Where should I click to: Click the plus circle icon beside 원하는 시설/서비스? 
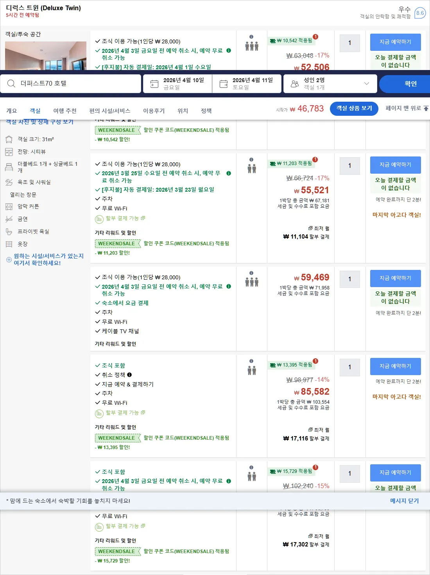coord(9,260)
